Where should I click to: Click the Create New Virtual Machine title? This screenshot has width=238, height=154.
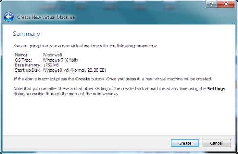[x=46, y=17]
